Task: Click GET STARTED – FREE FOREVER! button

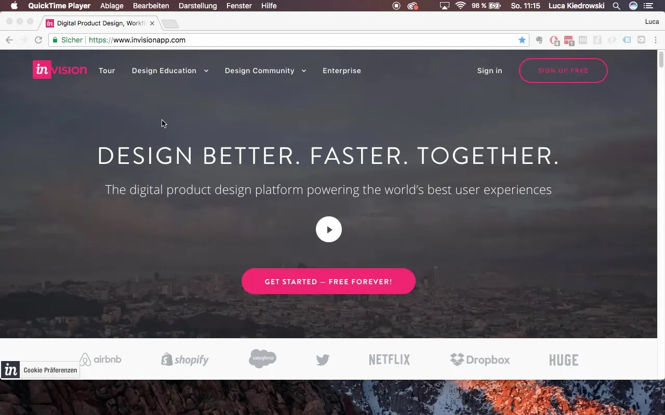Action: click(x=328, y=281)
